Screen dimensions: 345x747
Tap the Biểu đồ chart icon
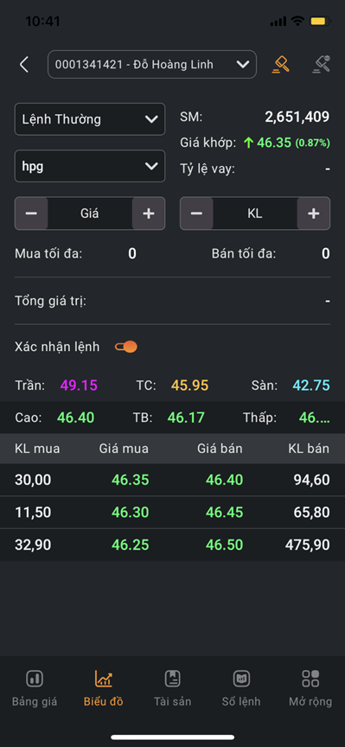point(104,679)
